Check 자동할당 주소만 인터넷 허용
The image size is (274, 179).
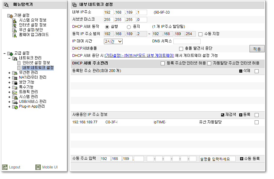(209, 63)
